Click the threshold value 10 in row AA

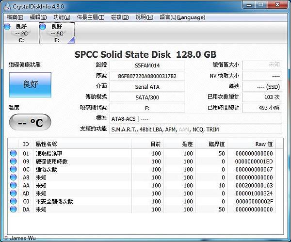[x=222, y=185]
